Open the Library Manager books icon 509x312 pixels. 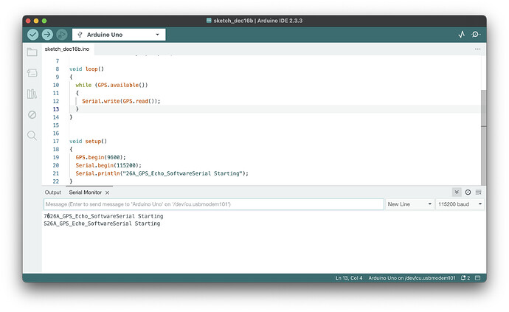32,94
